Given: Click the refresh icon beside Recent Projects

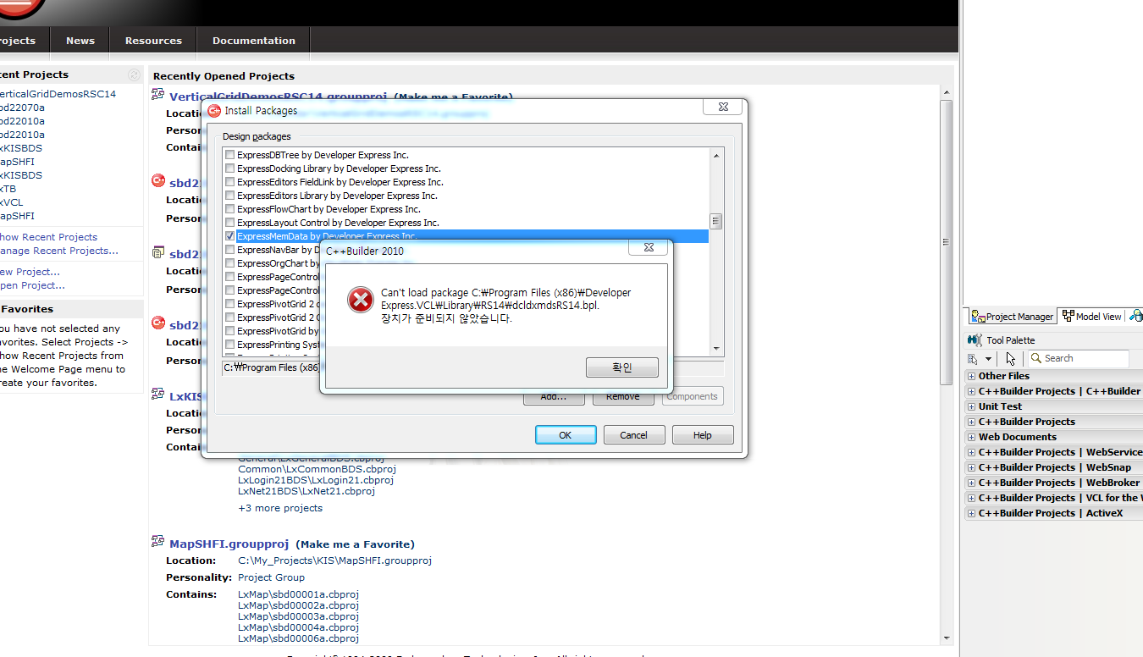Looking at the screenshot, I should [134, 75].
